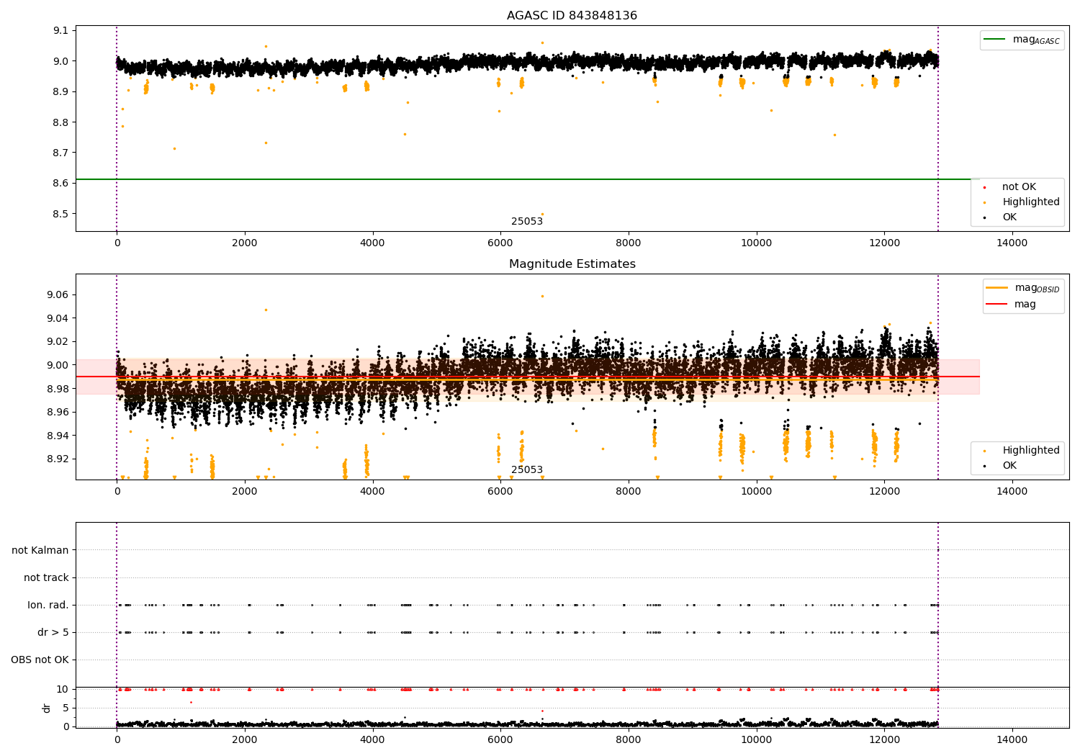Screen dimensions: 1080x756
Task: Click the black 'OK' legend entry in top plot
Action: tap(1009, 217)
